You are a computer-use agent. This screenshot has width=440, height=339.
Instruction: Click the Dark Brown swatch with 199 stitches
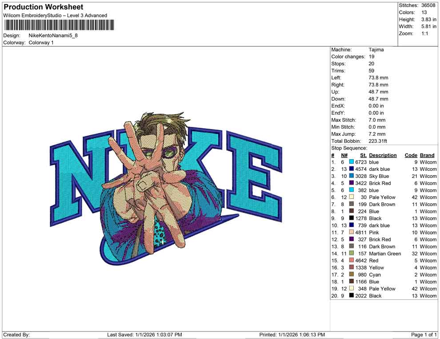coord(351,204)
